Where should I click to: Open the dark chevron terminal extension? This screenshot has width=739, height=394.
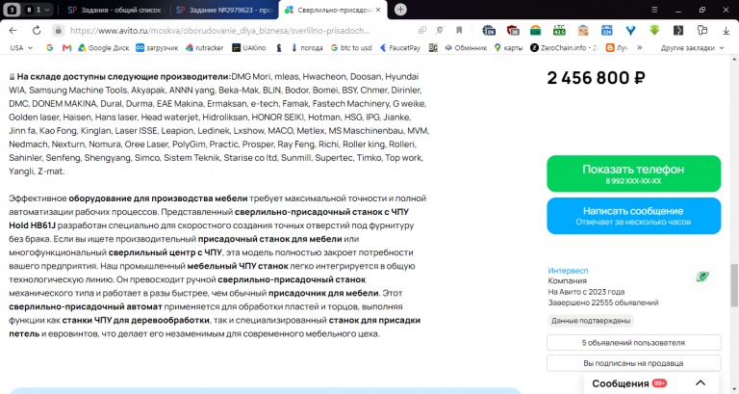678,30
